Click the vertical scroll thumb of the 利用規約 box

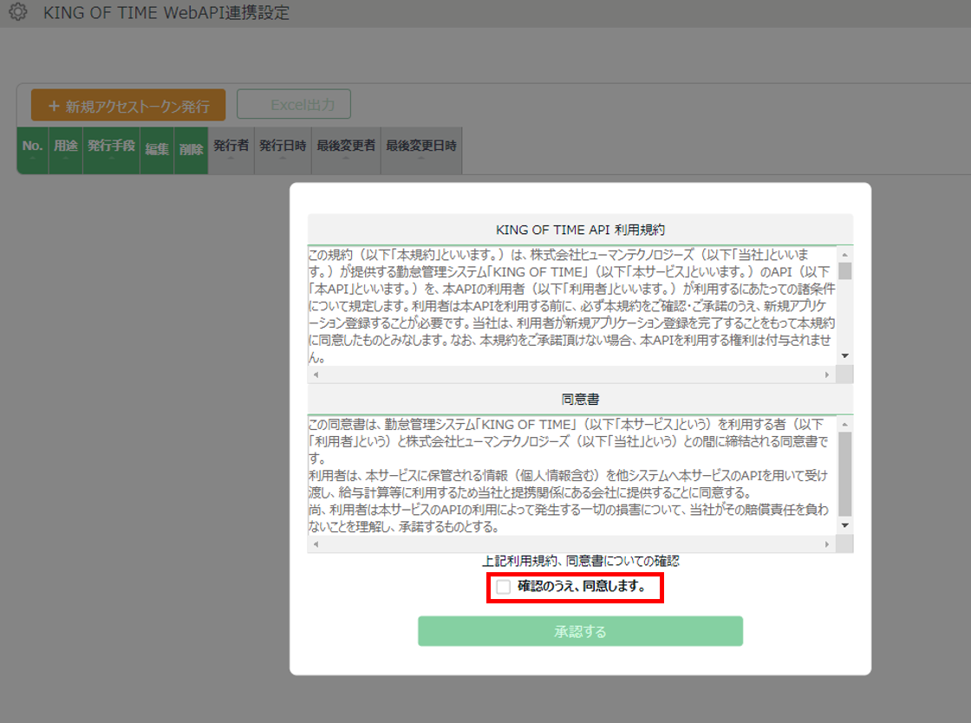[844, 271]
